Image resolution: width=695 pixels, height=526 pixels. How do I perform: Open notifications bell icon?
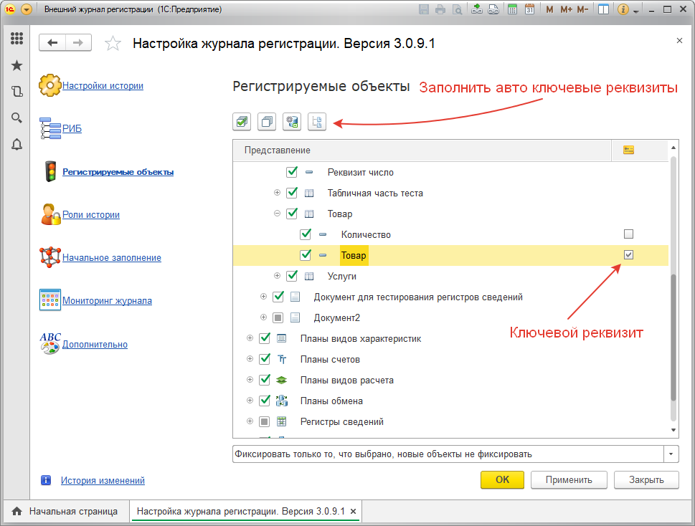[17, 144]
